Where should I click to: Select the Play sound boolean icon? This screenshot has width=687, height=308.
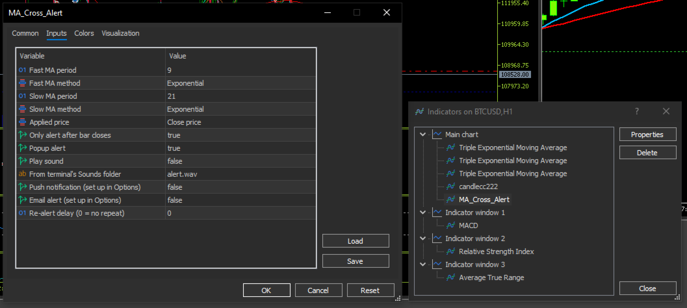pyautogui.click(x=22, y=161)
